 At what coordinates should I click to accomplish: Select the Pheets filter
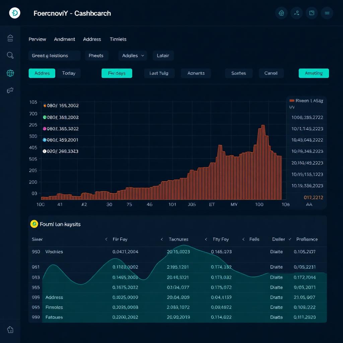click(x=96, y=56)
